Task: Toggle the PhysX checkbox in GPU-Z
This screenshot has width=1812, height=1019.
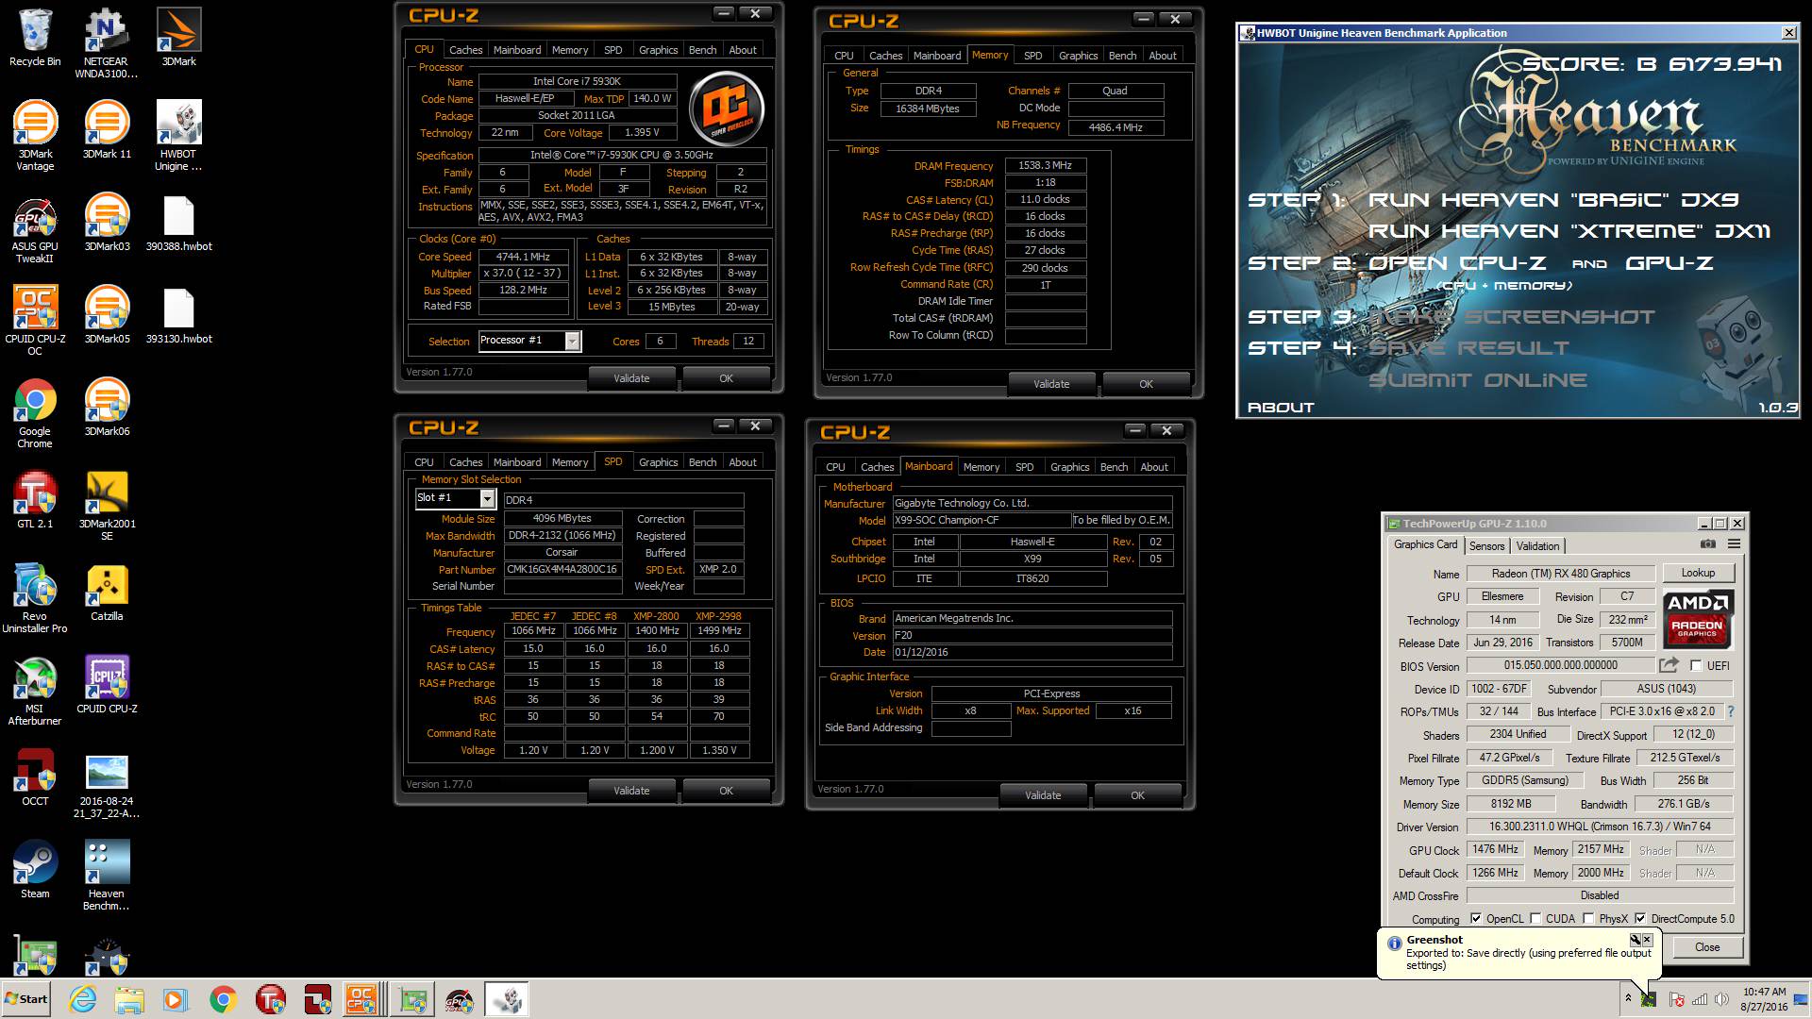Action: (x=1588, y=919)
